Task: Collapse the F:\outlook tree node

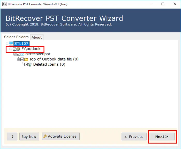Action: point(11,49)
